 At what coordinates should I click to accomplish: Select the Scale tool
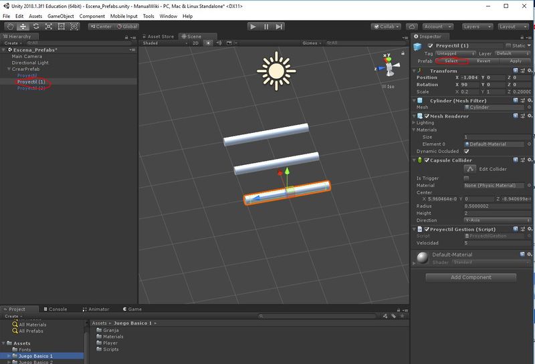48,27
